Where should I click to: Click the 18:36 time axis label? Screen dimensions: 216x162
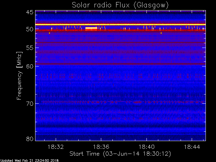coord(101,147)
